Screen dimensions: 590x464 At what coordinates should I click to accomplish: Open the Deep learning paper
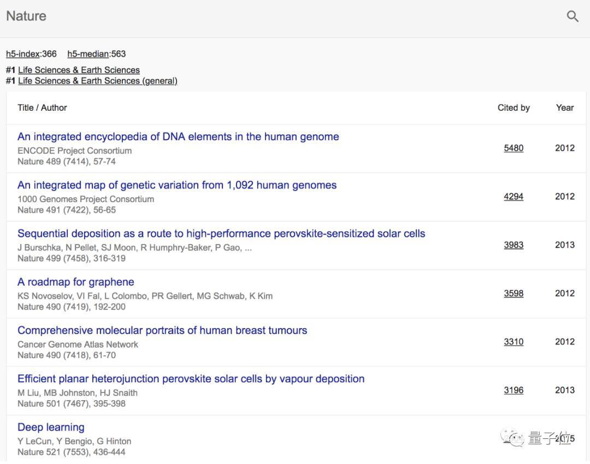51,427
